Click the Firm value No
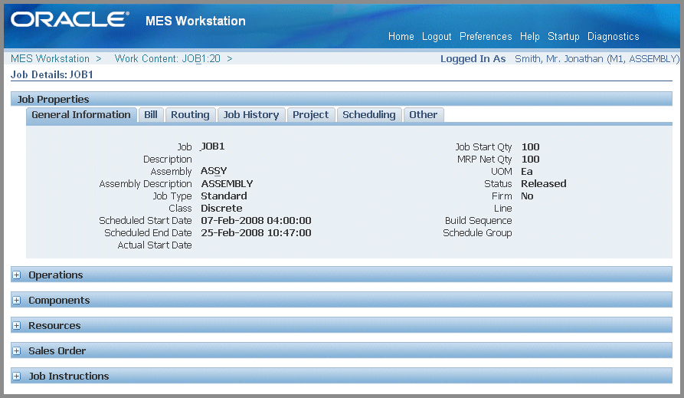The image size is (684, 398). [x=527, y=196]
